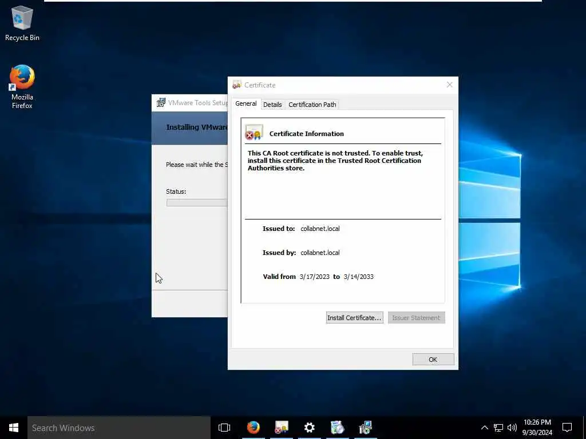Click the Issued by collabnet.local value
The width and height of the screenshot is (586, 439).
320,253
